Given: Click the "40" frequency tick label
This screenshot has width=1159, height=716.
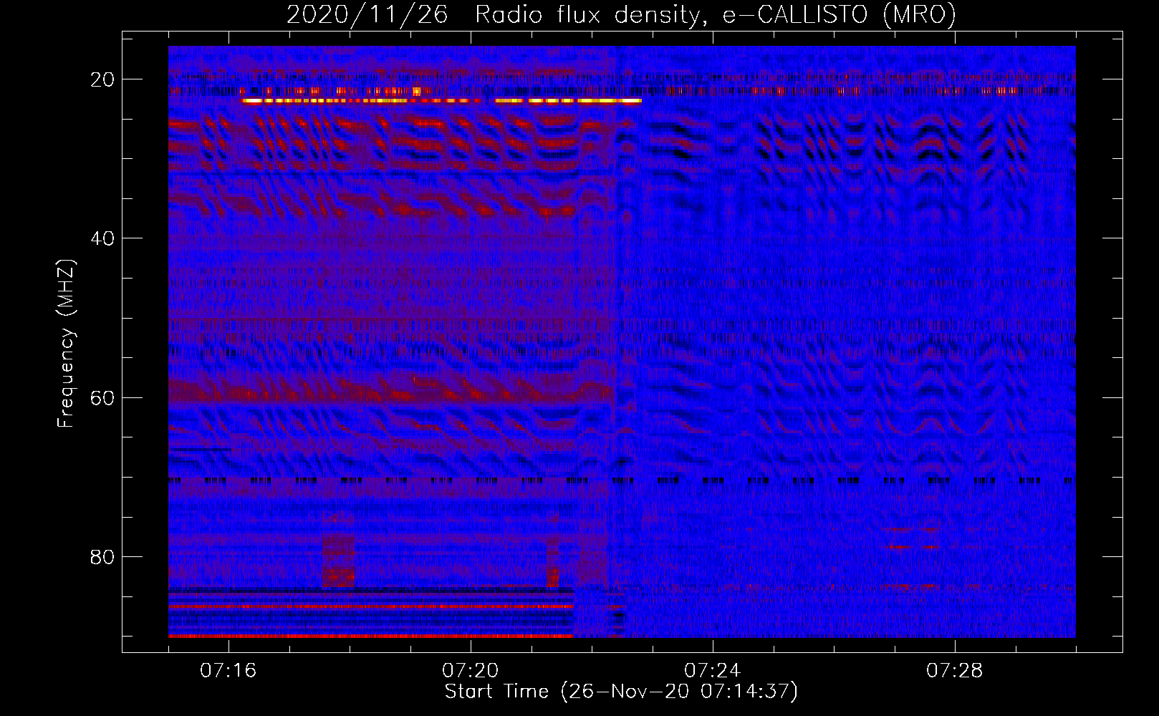Looking at the screenshot, I should point(102,238).
